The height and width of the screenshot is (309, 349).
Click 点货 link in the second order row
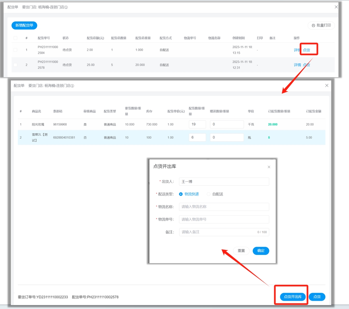(x=306, y=65)
